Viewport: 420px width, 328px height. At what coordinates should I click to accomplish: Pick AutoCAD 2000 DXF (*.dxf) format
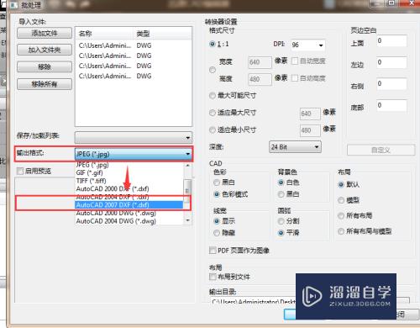point(113,188)
